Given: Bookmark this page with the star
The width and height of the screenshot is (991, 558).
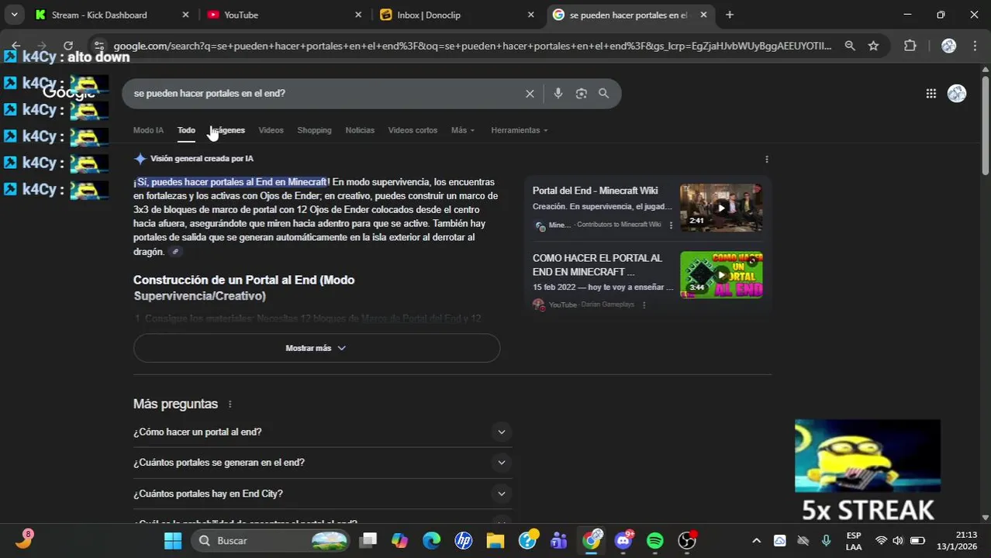Looking at the screenshot, I should click(873, 46).
